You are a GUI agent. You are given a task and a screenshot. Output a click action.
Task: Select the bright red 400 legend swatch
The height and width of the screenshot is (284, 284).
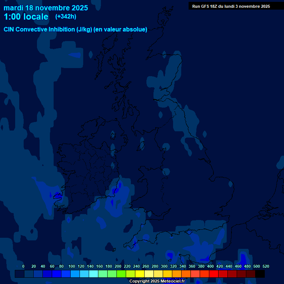click(204, 274)
